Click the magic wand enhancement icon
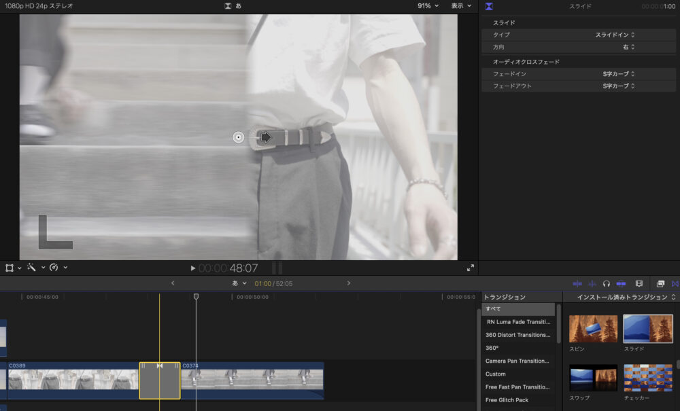 (x=31, y=268)
